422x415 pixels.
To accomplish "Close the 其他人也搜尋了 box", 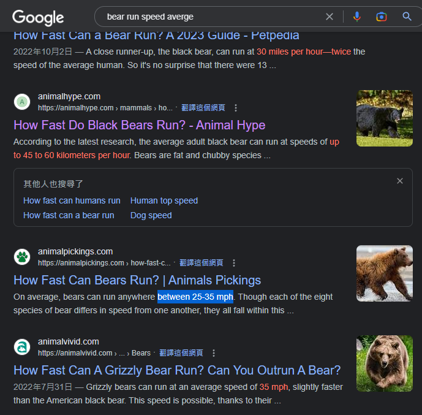I will coord(400,181).
